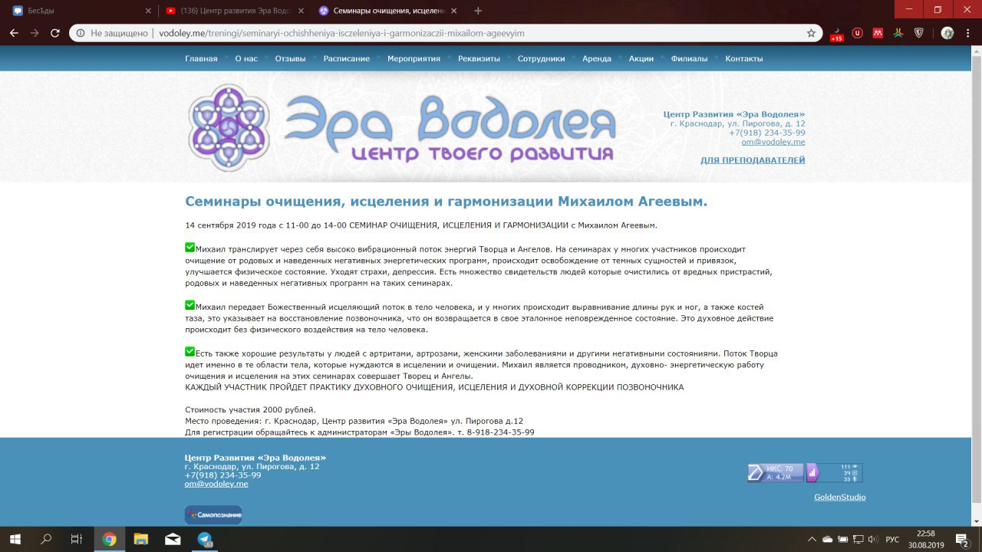Image resolution: width=982 pixels, height=552 pixels.
Task: Click the Не защищено security indicator
Action: click(113, 33)
